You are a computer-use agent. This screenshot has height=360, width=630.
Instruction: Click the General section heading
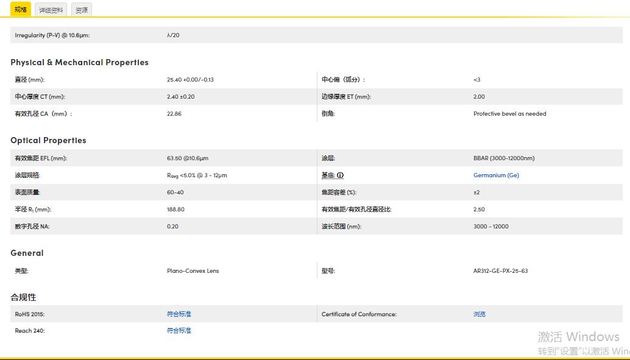[x=26, y=253]
